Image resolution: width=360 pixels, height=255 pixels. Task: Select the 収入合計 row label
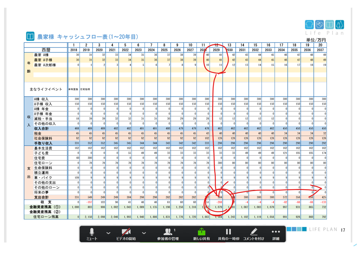(x=41, y=129)
